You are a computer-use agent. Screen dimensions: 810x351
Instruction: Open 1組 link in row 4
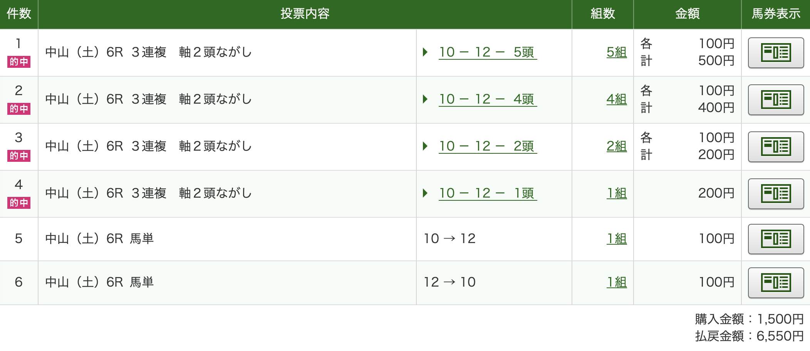617,193
